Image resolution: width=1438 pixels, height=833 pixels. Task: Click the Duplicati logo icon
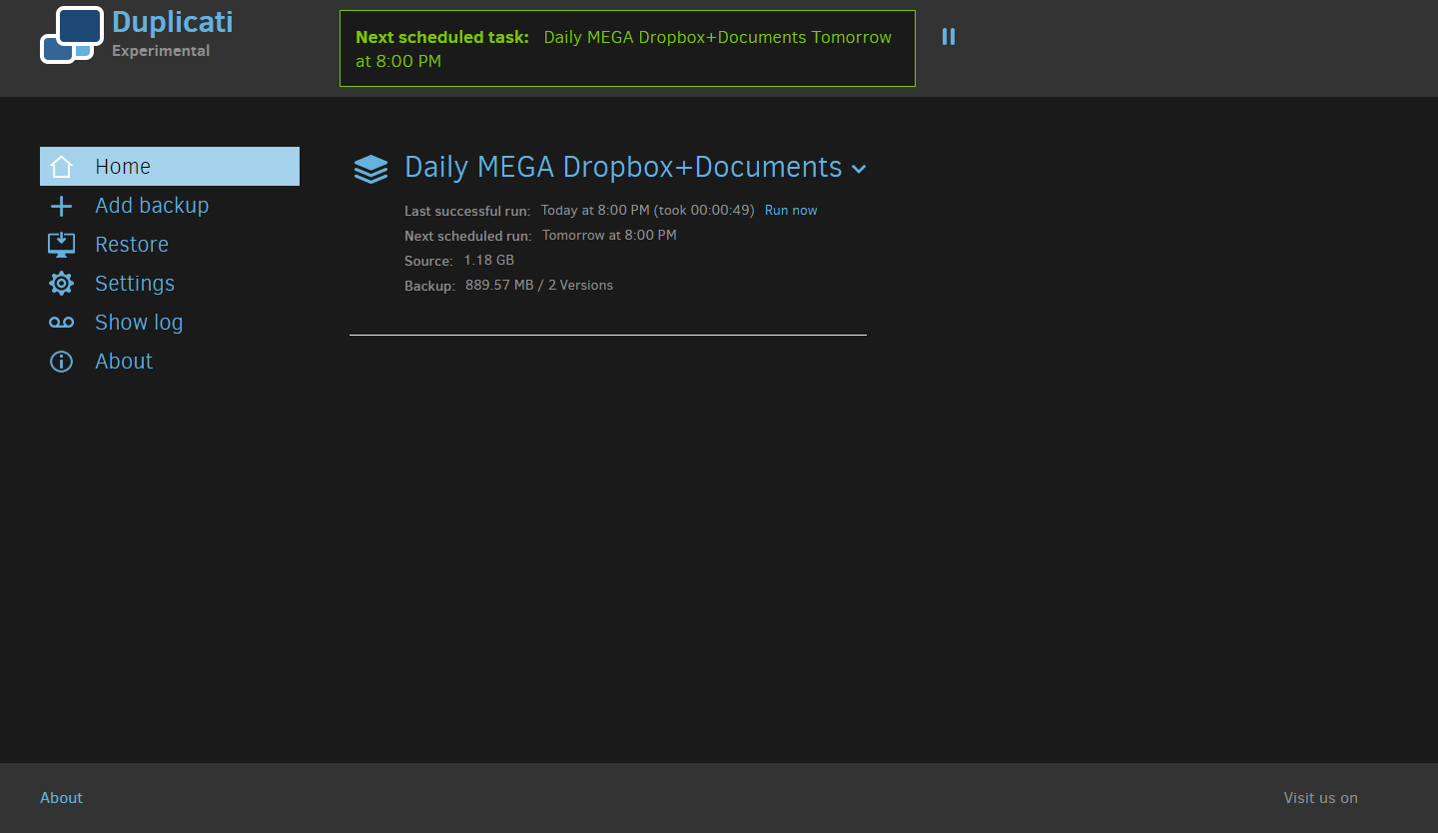click(x=72, y=35)
